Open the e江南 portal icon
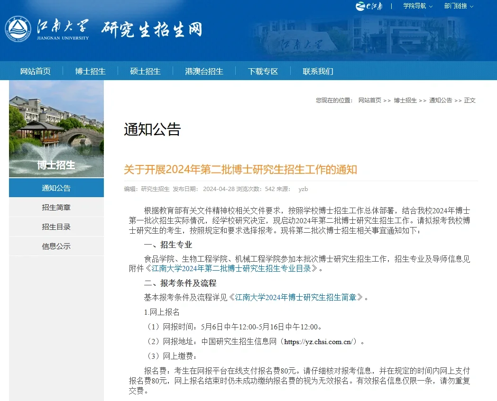This screenshot has width=497, height=401. coord(369,6)
